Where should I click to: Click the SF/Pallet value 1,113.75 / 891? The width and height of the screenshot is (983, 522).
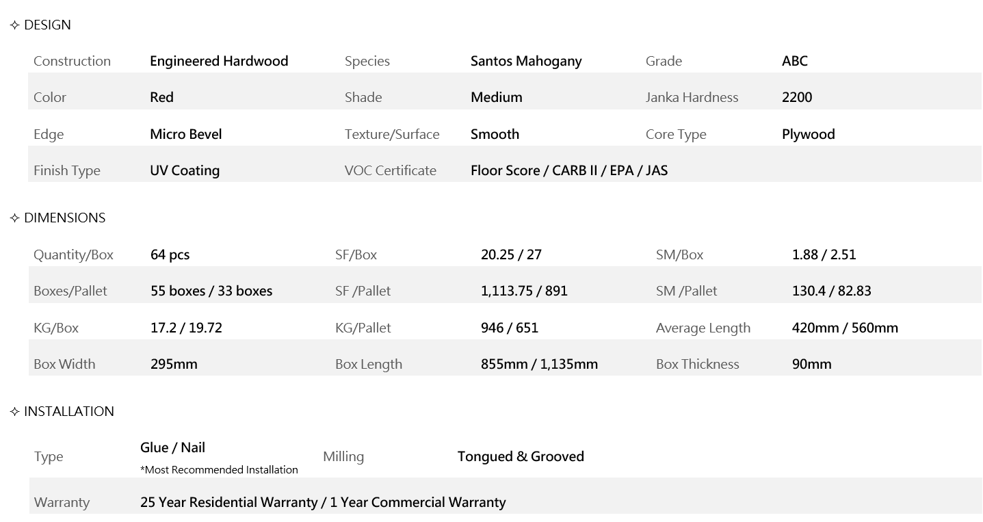[524, 291]
